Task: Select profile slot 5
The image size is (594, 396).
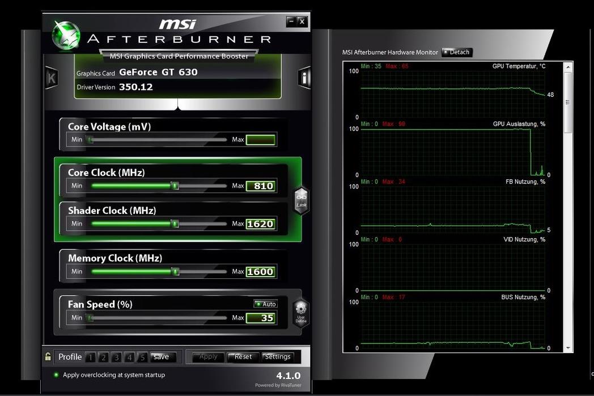Action: coord(142,357)
